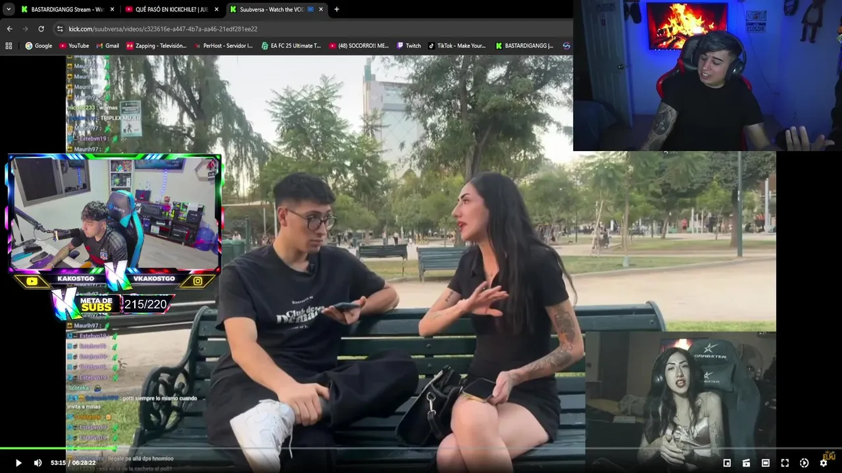The width and height of the screenshot is (842, 473).
Task: Open the PerHost Servidor bookmark
Action: click(x=222, y=46)
